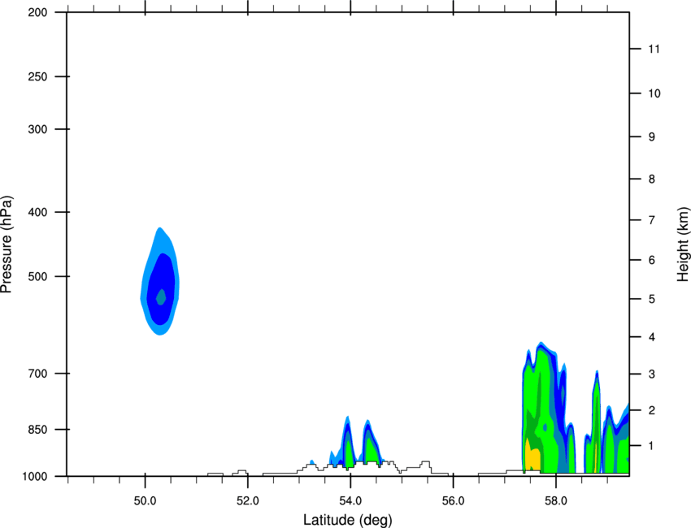Image resolution: width=691 pixels, height=528 pixels.
Task: Click the 'Latitude (deg)' axis title
Action: [348, 520]
